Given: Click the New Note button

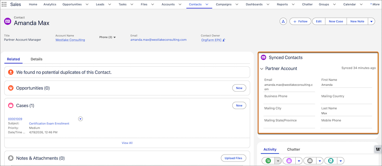Looking at the screenshot, I should tap(358, 21).
